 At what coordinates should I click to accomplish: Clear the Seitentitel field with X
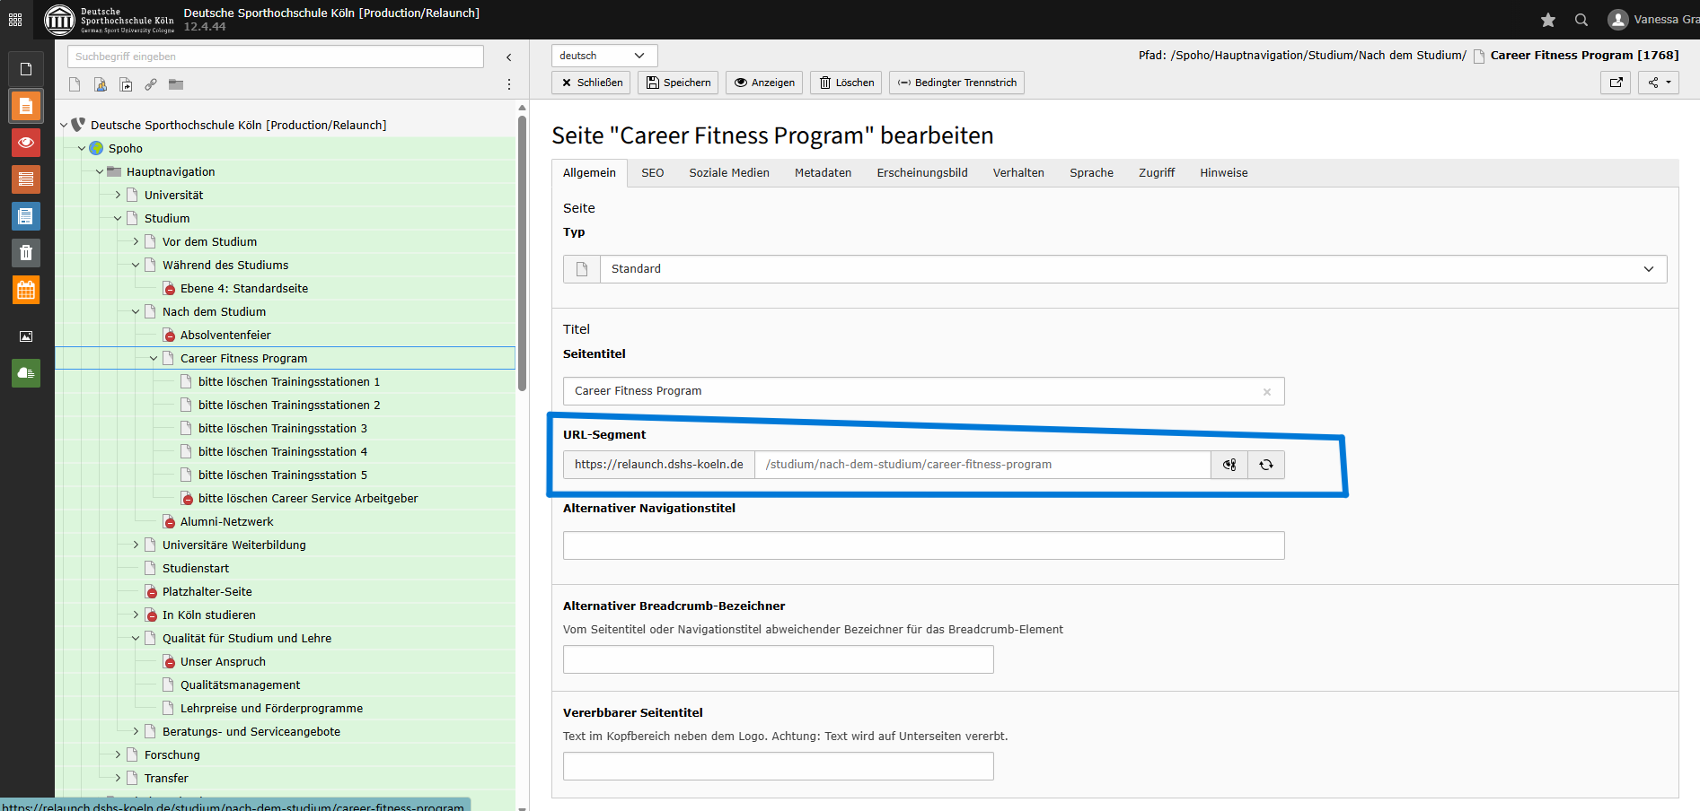(1267, 392)
